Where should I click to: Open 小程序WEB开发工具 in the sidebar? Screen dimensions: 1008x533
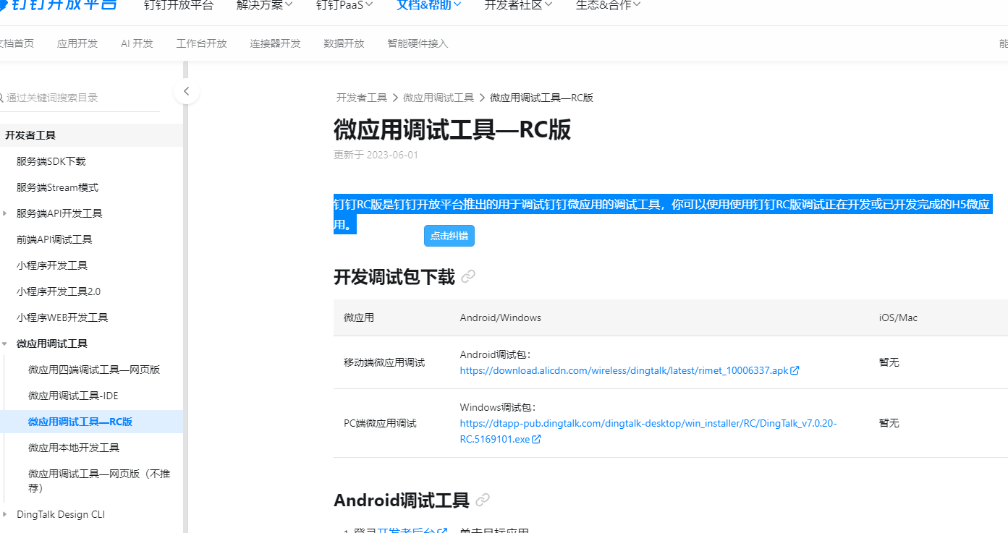point(62,317)
